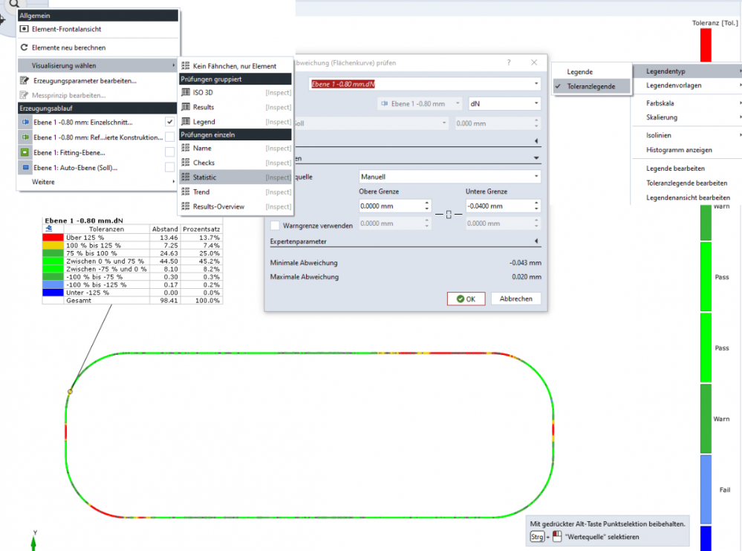Choose the Statistic label visualization icon
This screenshot has height=551, width=742.
pyautogui.click(x=186, y=177)
